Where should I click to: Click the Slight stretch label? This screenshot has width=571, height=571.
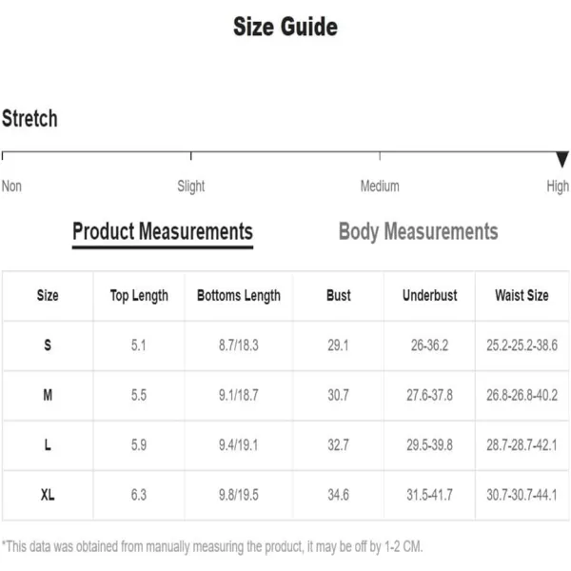tap(191, 187)
